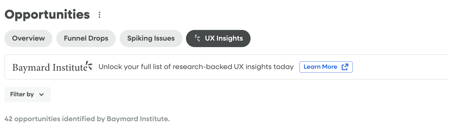This screenshot has height=128, width=449.
Task: Click the 'Filter by' label text
Action: pyautogui.click(x=22, y=95)
